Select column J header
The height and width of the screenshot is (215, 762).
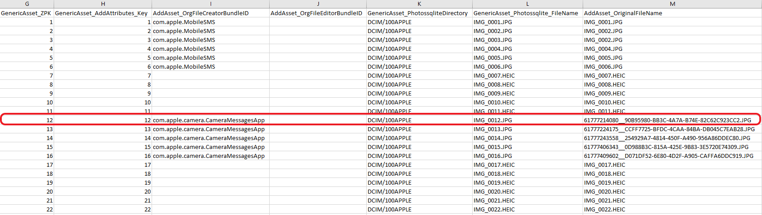tap(318, 4)
